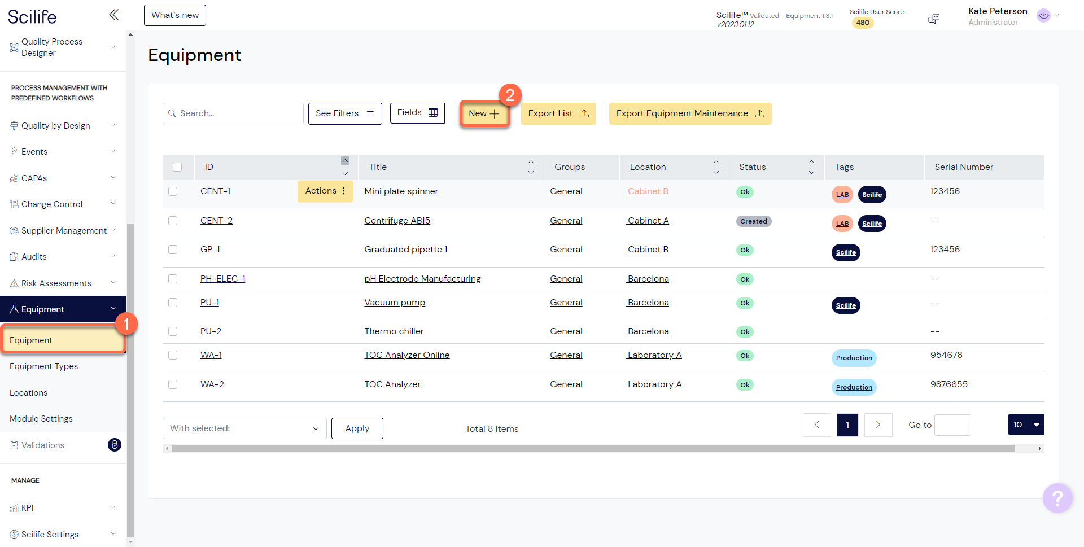Click the Events sidebar icon

14,151
